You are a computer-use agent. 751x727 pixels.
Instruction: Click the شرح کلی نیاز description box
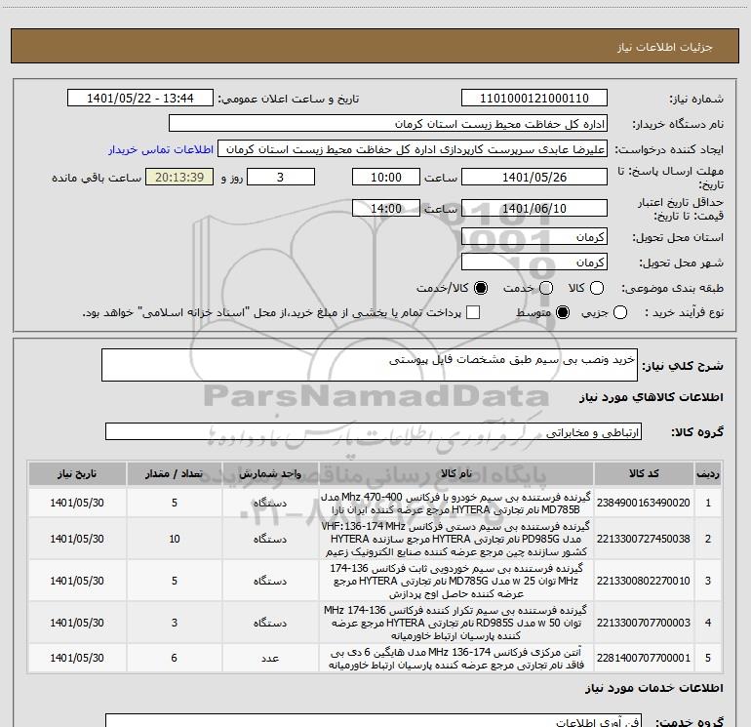[370, 365]
